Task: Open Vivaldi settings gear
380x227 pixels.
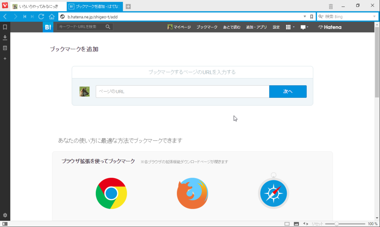Action: (5, 215)
